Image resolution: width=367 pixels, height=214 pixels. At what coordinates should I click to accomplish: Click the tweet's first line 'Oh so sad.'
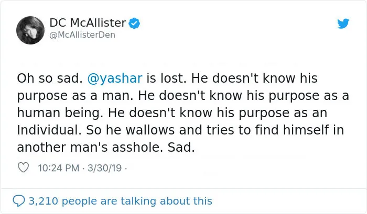50,78
